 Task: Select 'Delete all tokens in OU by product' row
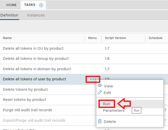pos(33,48)
